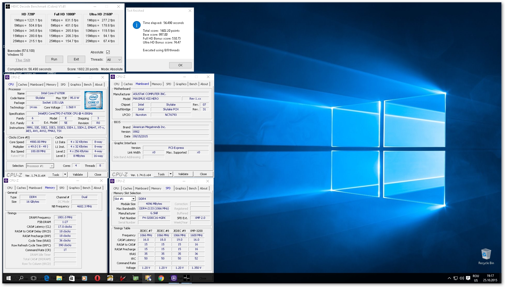Click the DRAM Frequency 1801.0 MHz field
The height and width of the screenshot is (287, 505).
point(65,217)
